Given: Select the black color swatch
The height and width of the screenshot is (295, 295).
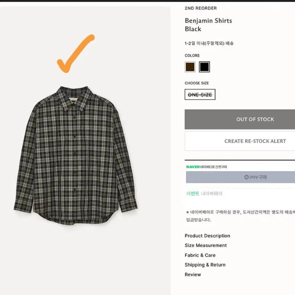Looking at the screenshot, I should 204,67.
